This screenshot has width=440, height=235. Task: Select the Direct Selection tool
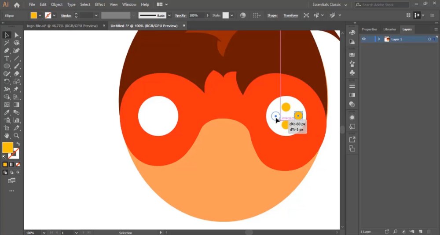[17, 35]
